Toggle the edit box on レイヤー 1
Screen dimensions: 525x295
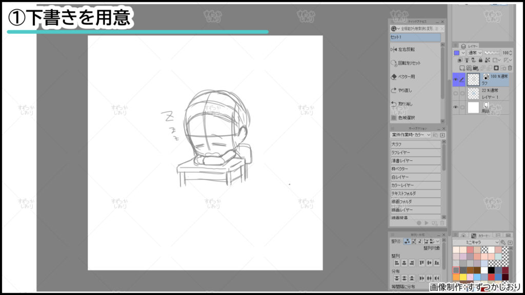(x=462, y=94)
